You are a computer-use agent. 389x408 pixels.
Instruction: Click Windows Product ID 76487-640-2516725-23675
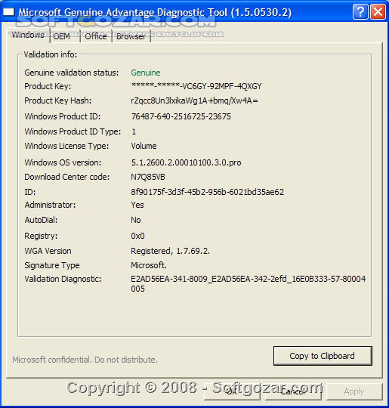181,116
